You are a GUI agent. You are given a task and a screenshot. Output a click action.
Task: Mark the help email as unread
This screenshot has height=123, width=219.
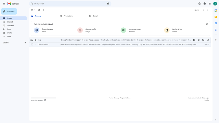coord(203,40)
